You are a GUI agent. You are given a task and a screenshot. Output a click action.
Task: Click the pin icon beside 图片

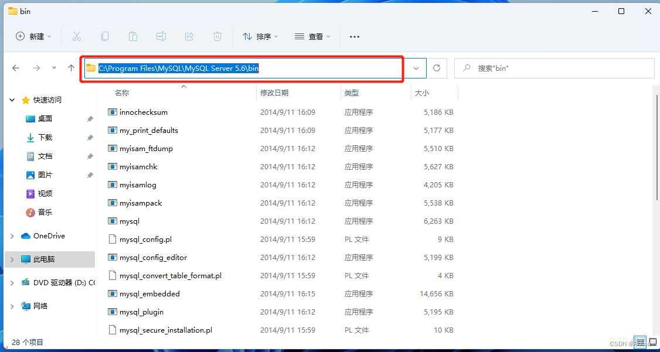[x=90, y=175]
